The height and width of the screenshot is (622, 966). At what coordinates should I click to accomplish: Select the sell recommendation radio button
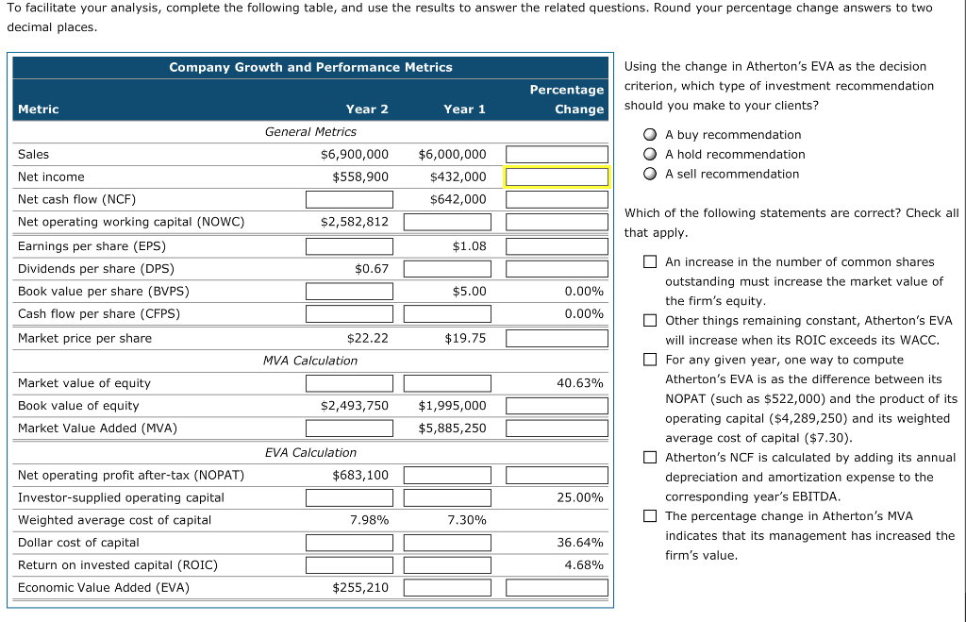click(649, 174)
